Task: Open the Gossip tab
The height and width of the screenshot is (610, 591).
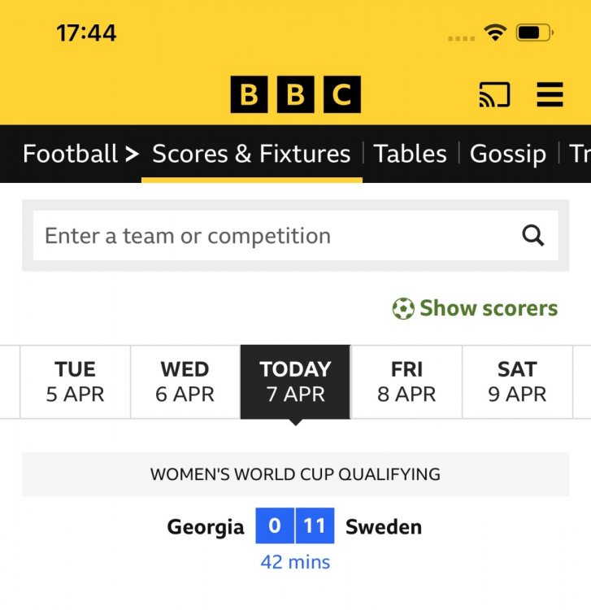Action: (507, 154)
